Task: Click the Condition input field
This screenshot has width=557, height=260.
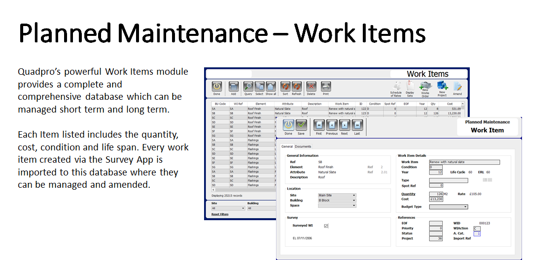Action: 436,167
